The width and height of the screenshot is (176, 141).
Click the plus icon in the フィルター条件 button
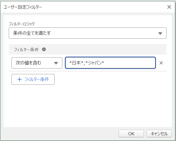click(19, 79)
